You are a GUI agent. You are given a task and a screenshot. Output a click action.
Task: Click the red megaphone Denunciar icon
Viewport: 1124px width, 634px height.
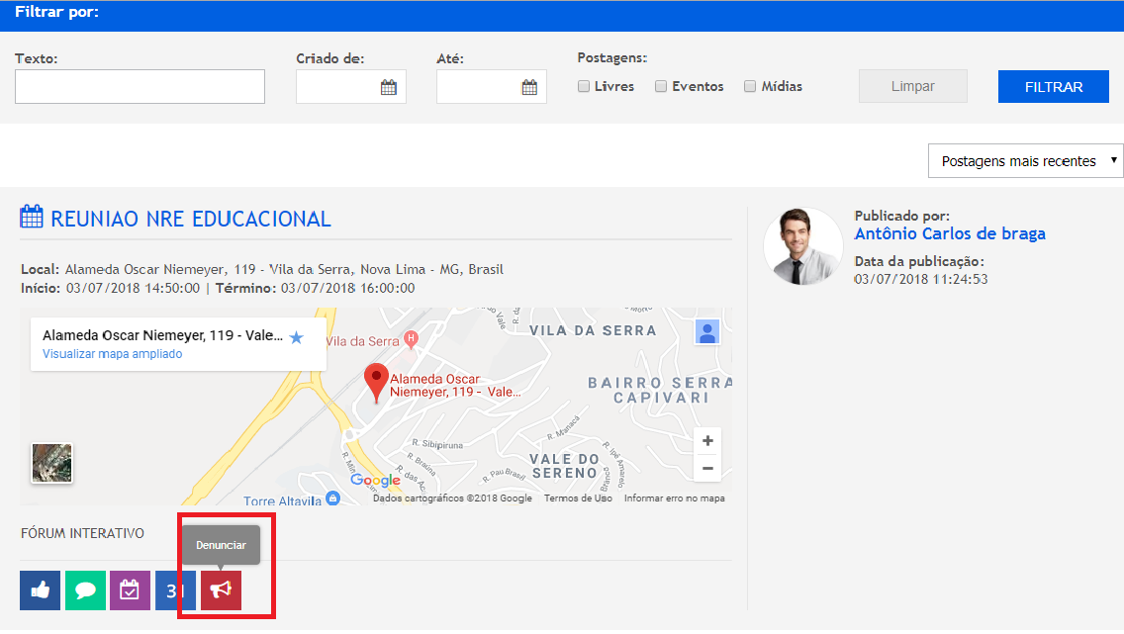pyautogui.click(x=221, y=590)
